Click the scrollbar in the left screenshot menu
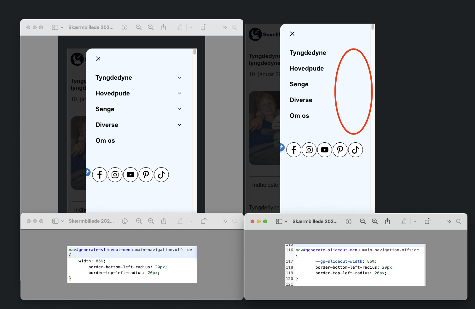Screen dimensions: 475x309 click(195, 52)
